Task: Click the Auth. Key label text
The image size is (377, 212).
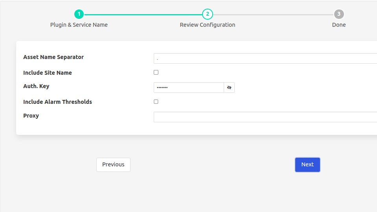Action: click(x=36, y=86)
